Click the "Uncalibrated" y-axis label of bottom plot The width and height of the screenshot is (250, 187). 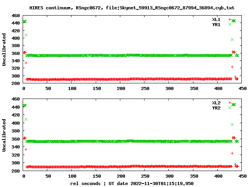pos(4,135)
